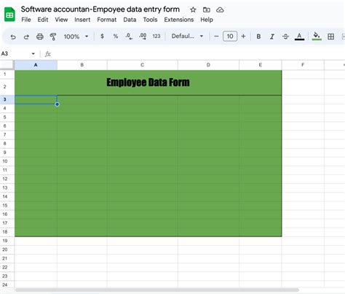
Task: Format as currency with dollar icon
Action: [102, 36]
